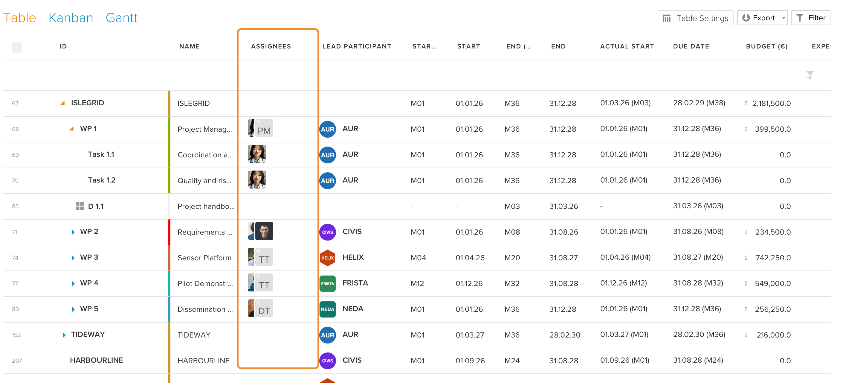Click the CIVIS circle badge on WP 2

327,232
